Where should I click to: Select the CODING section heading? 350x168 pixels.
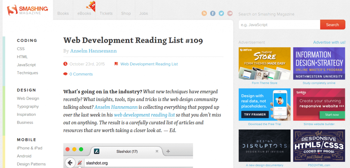tap(27, 41)
